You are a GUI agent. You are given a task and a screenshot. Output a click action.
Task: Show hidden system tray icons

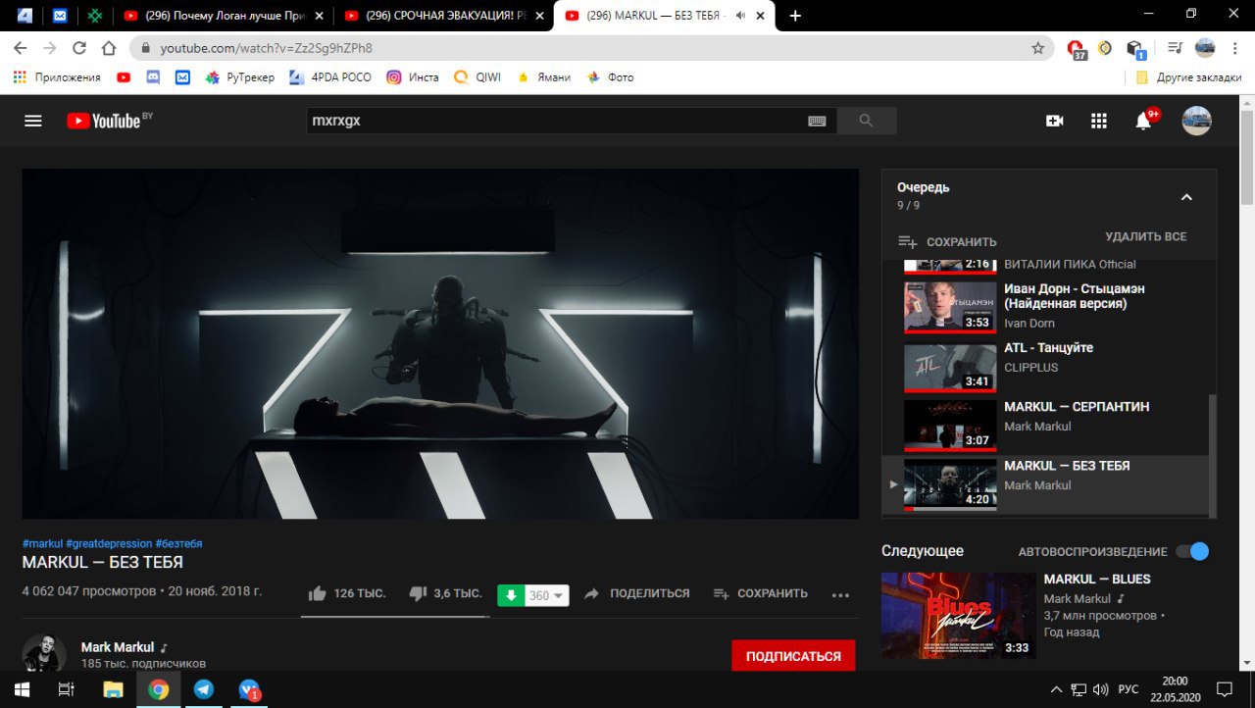(1056, 688)
